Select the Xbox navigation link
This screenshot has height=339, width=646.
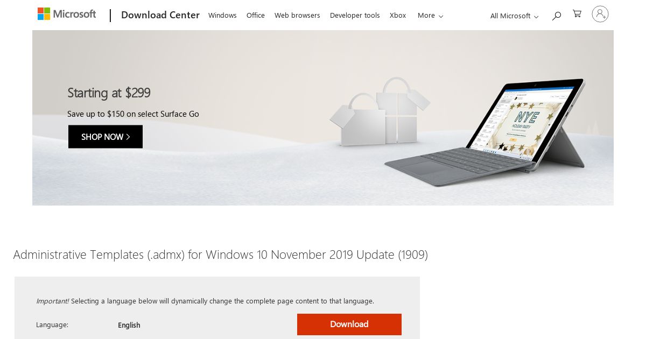coord(398,16)
